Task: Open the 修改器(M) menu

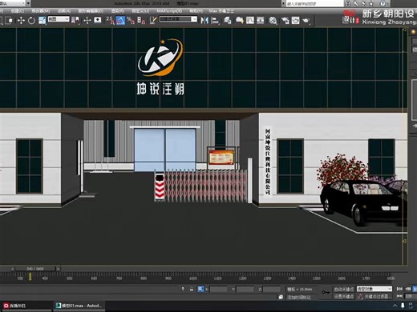Action: tap(40, 11)
